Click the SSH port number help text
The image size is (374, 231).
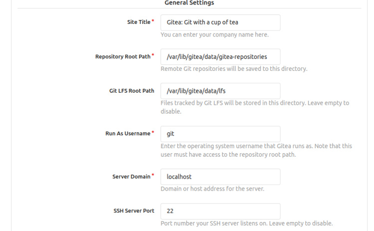tap(246, 223)
